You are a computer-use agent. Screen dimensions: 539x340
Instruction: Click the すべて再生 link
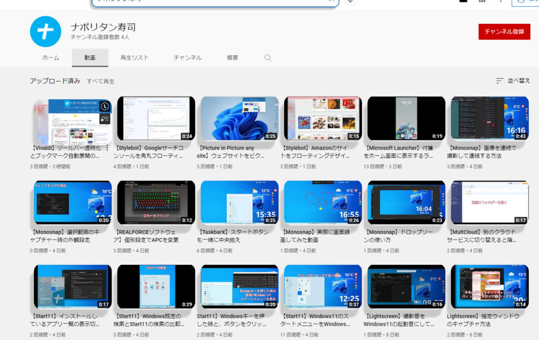(101, 82)
